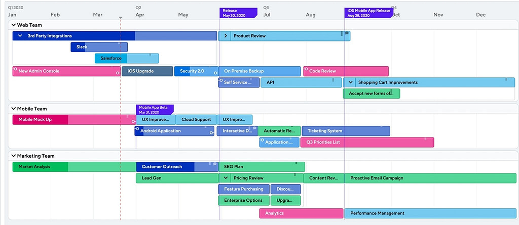The height and width of the screenshot is (225, 519).
Task: Open the Lead Gen bar
Action: coord(177,178)
